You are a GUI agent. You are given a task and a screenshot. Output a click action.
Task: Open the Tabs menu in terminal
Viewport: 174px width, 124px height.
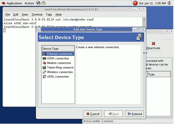(49, 15)
